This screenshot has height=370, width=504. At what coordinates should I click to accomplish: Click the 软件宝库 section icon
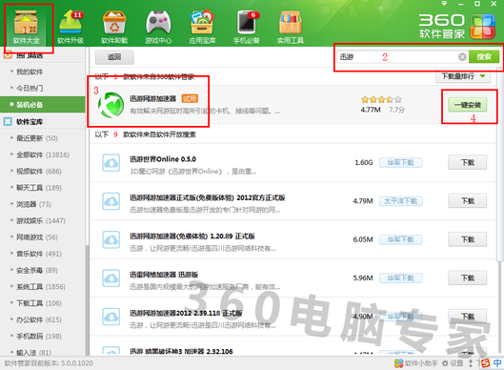click(8, 122)
